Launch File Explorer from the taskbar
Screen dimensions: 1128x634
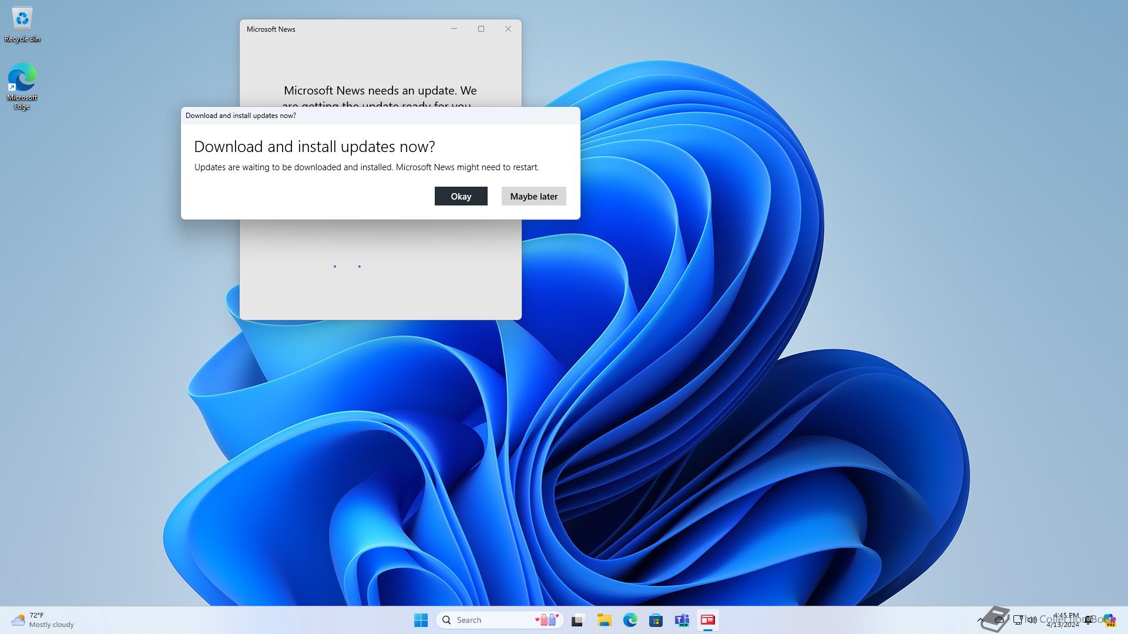[x=604, y=620]
